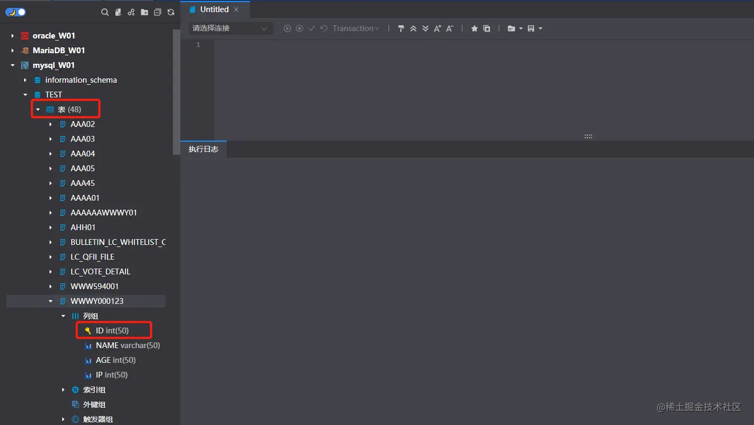This screenshot has height=425, width=754.
Task: Run the query with the play icon
Action: (287, 28)
